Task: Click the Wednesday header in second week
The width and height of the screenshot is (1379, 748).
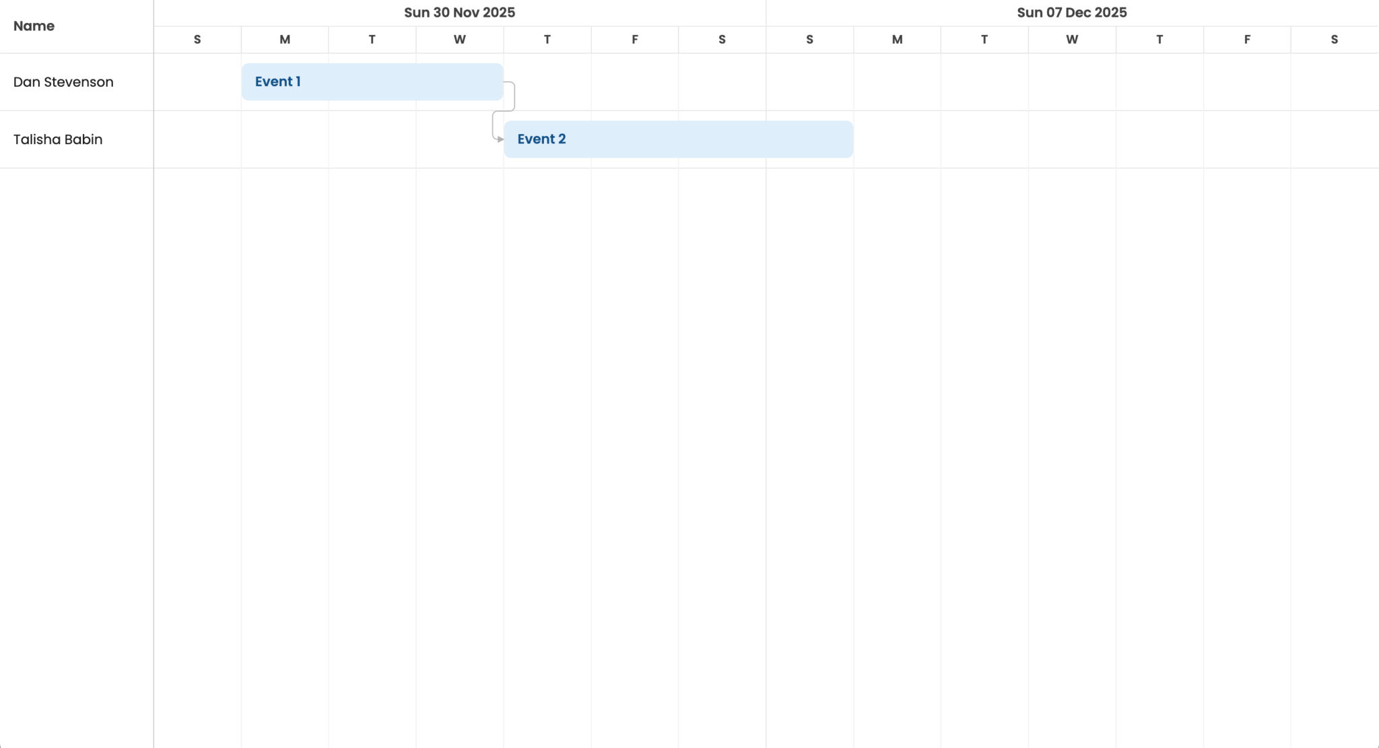Action: point(1071,40)
